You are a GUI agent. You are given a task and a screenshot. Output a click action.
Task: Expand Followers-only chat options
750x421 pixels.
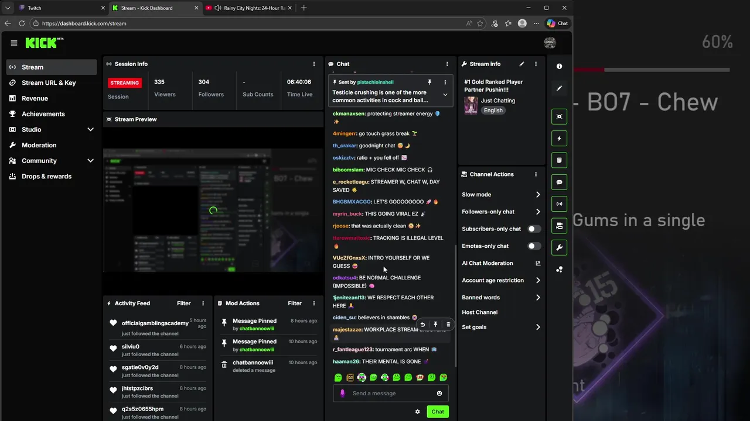[x=538, y=212]
